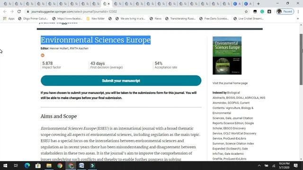Close the active browser tab
Viewport: 303px width, 170px height.
pos(108,4)
